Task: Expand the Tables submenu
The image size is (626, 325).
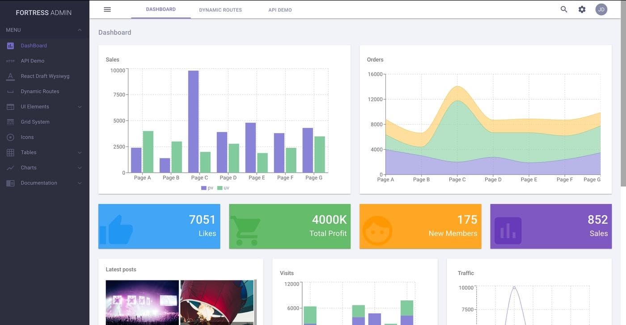Action: [80, 153]
